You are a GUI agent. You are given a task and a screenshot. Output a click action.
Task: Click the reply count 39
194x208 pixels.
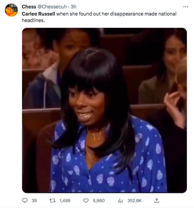(x=34, y=201)
